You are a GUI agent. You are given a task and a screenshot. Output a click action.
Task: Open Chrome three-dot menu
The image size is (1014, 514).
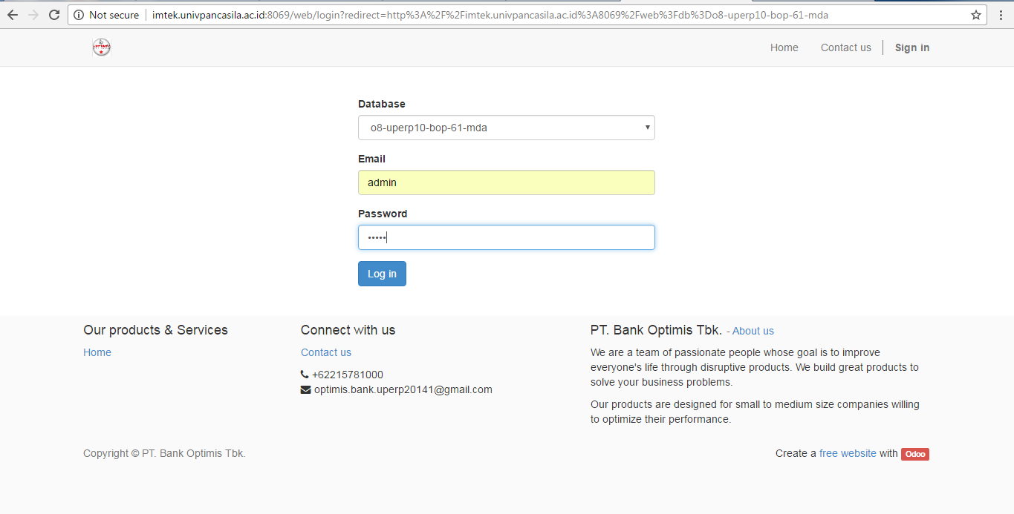[x=1001, y=15]
